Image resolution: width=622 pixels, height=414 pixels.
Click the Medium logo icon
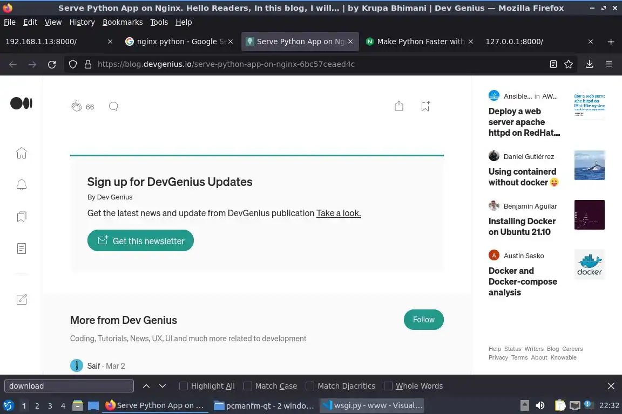pyautogui.click(x=22, y=103)
